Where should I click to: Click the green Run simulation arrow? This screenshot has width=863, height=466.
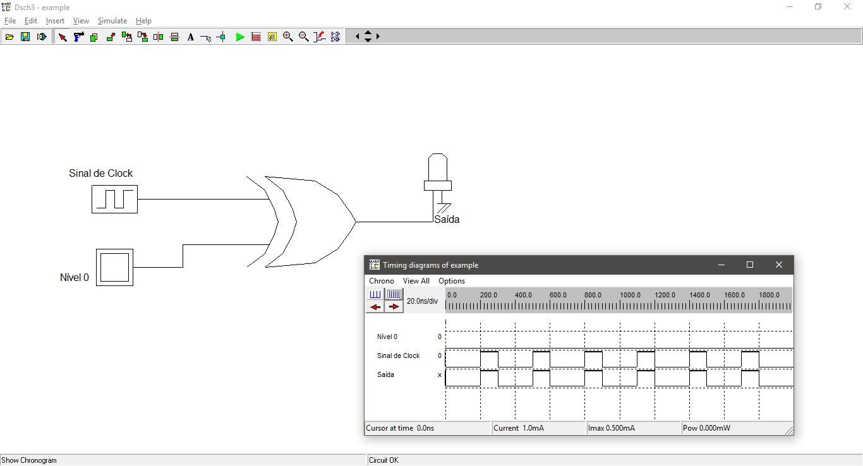240,37
